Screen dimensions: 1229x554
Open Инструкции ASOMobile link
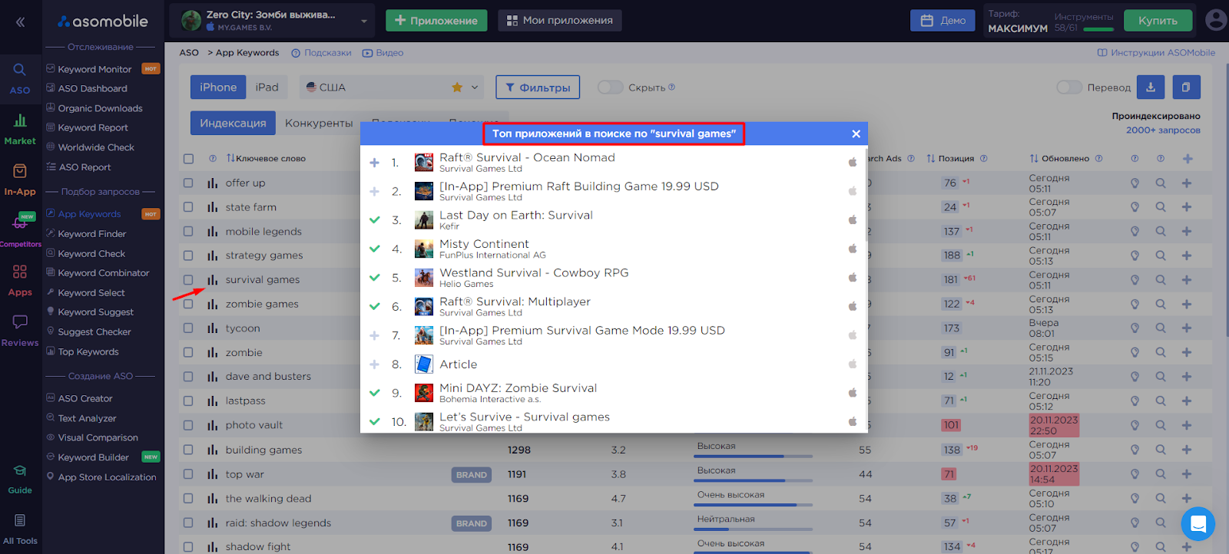(x=1156, y=53)
